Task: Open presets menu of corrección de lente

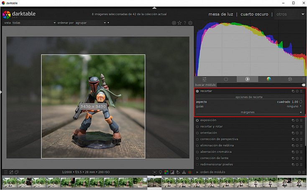Action: [x=301, y=158]
